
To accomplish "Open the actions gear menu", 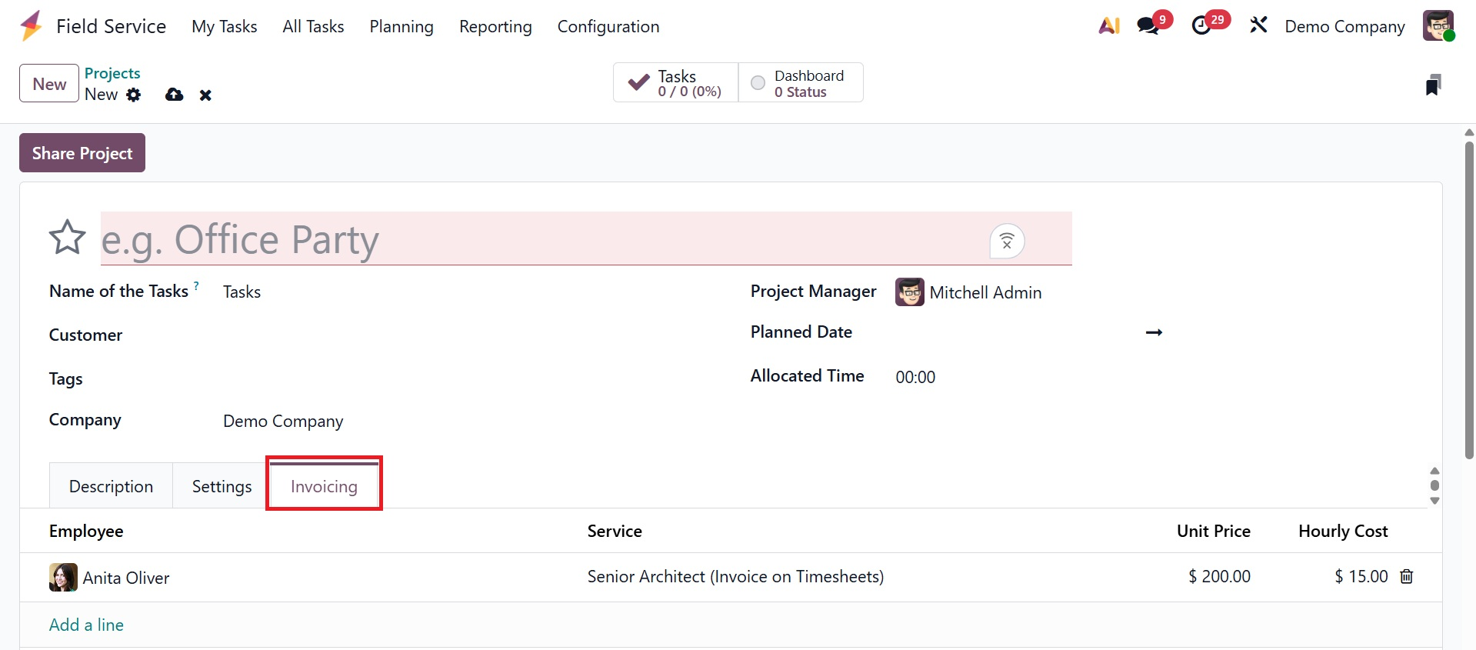I will pyautogui.click(x=134, y=95).
